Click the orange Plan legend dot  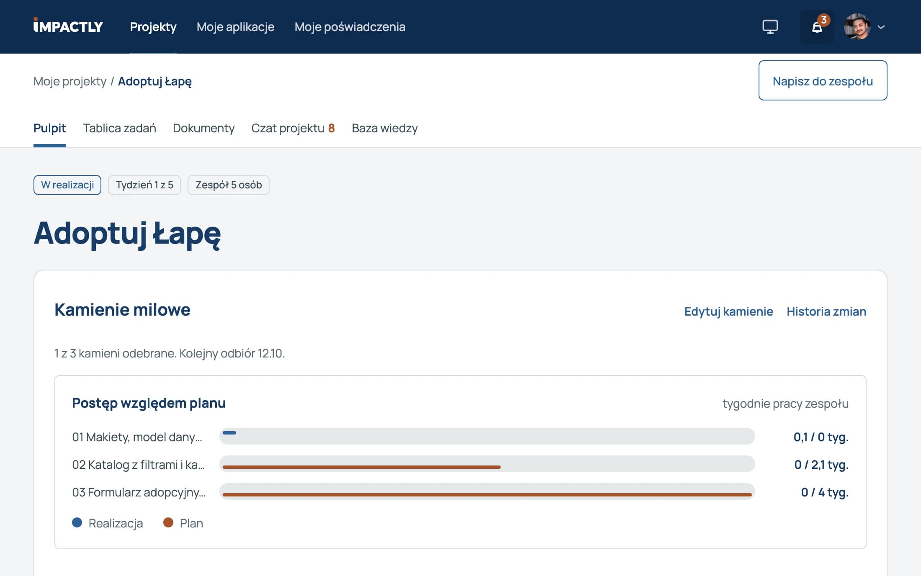(168, 522)
